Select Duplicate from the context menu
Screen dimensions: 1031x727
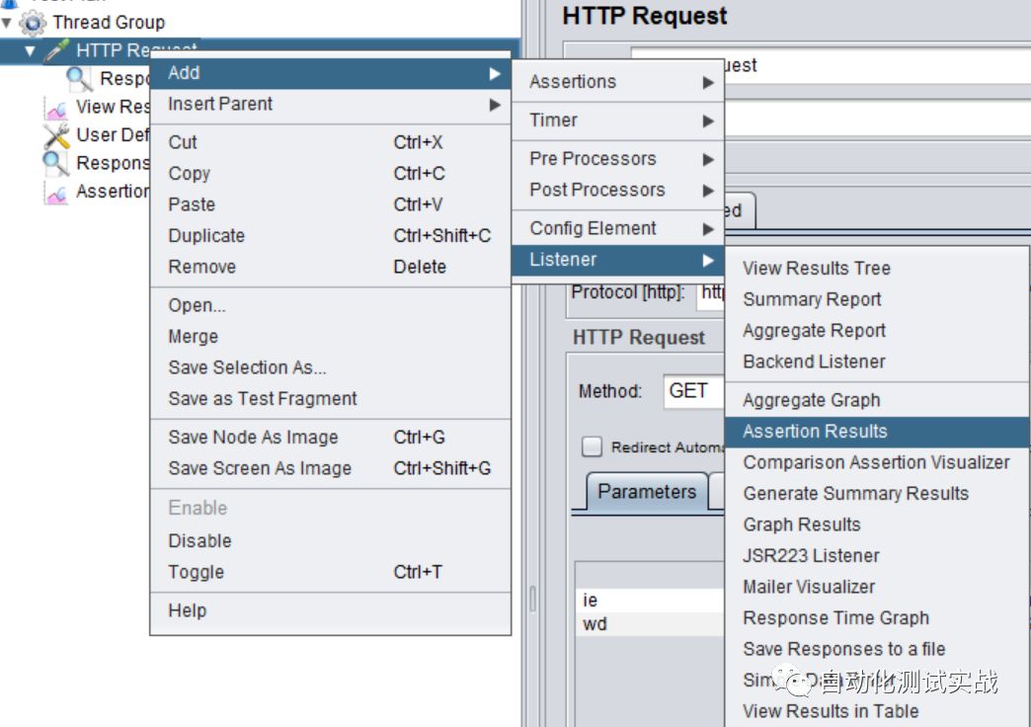330,235
